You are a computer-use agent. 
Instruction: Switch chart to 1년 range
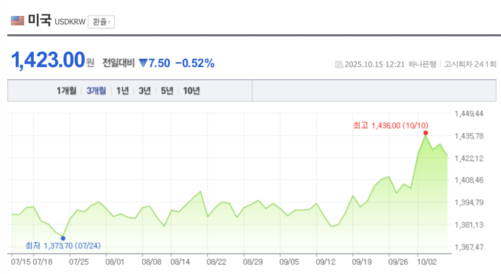tap(122, 91)
